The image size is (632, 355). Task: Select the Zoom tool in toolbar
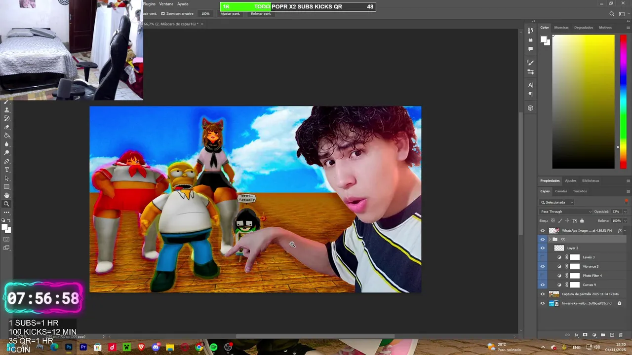click(x=7, y=204)
